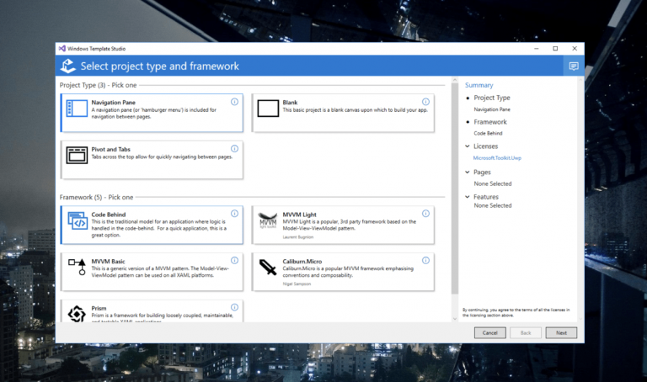
Task: Collapse the Features section in Summary
Action: (x=467, y=197)
